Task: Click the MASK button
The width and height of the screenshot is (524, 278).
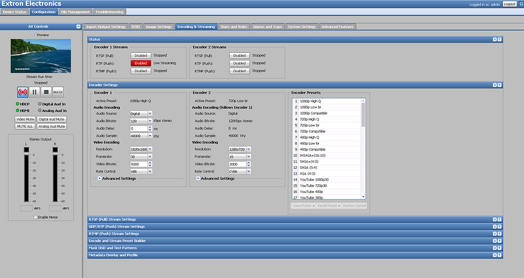Action: pyautogui.click(x=58, y=92)
